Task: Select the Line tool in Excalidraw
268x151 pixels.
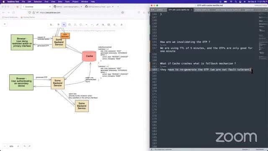Action: coord(92,25)
